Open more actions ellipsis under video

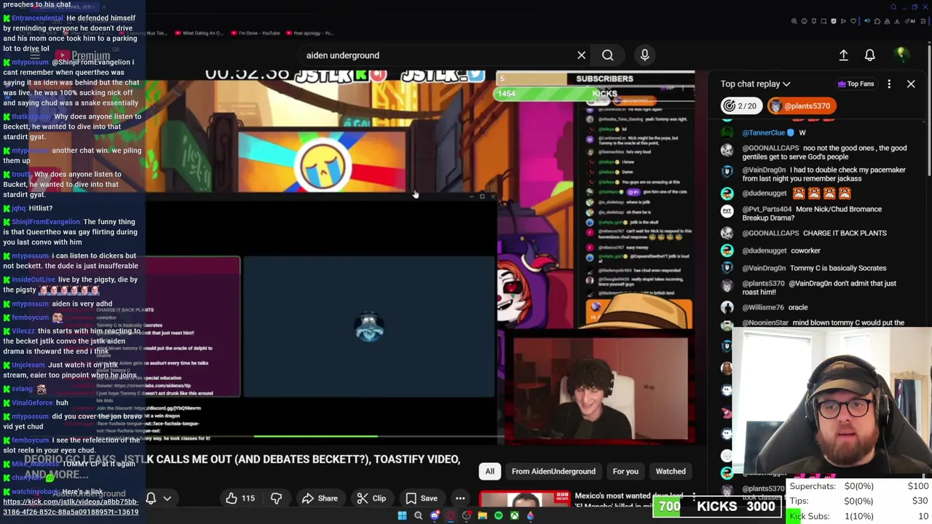click(460, 499)
